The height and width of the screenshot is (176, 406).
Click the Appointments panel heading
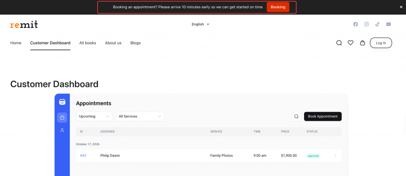(x=94, y=103)
